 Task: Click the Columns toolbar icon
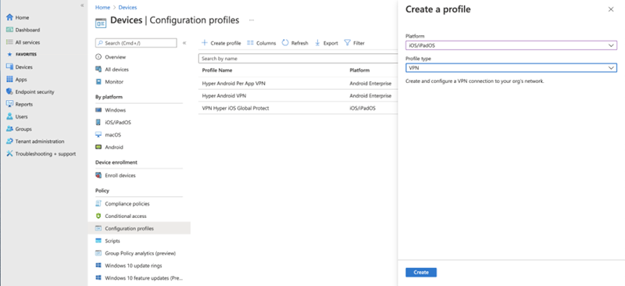pyautogui.click(x=250, y=43)
